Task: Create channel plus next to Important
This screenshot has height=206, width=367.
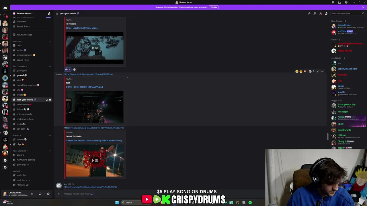Action: tap(50, 41)
